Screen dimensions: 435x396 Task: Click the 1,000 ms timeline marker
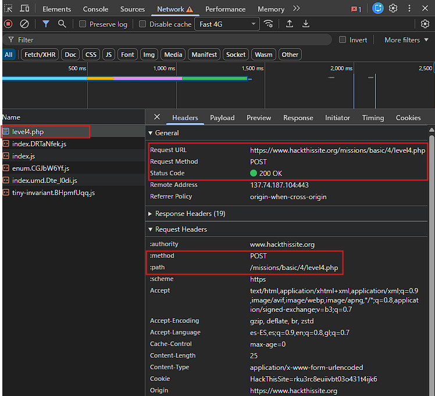[x=164, y=68]
